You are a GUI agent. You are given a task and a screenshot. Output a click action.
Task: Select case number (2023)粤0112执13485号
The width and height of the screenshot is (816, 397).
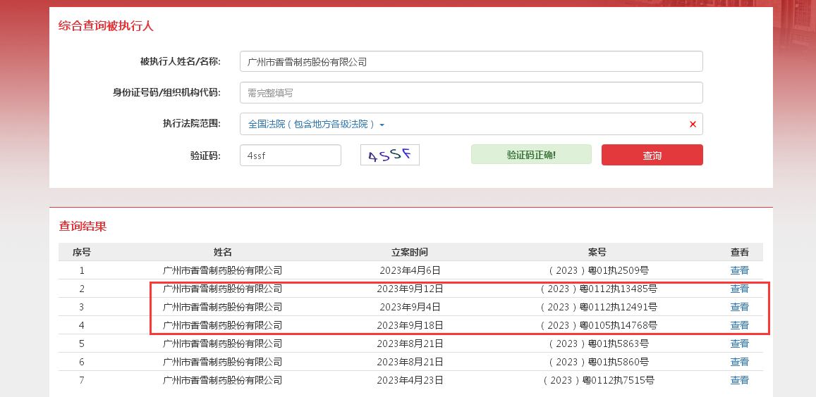[x=599, y=289]
